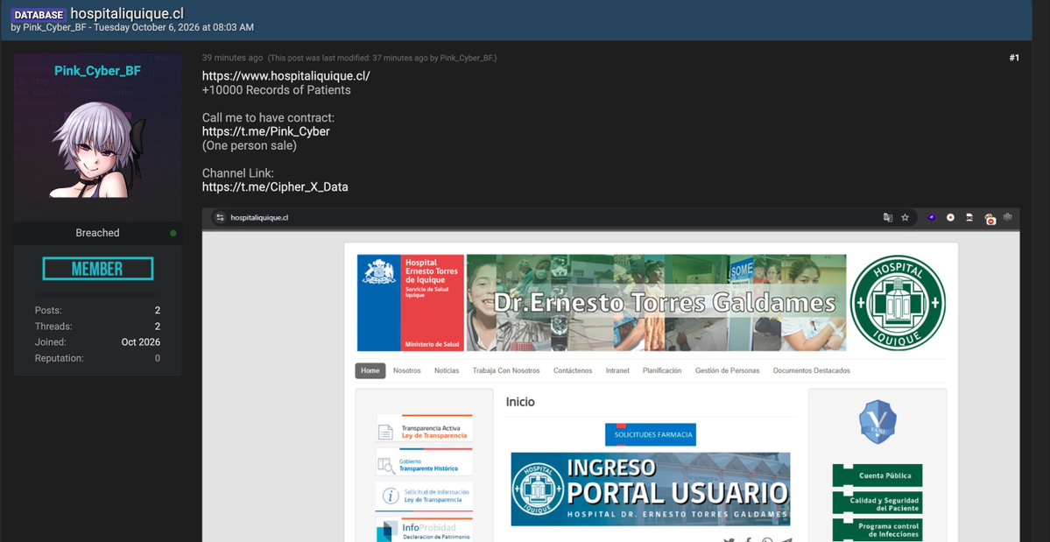Click the 'Threads:' count value 2

click(158, 327)
